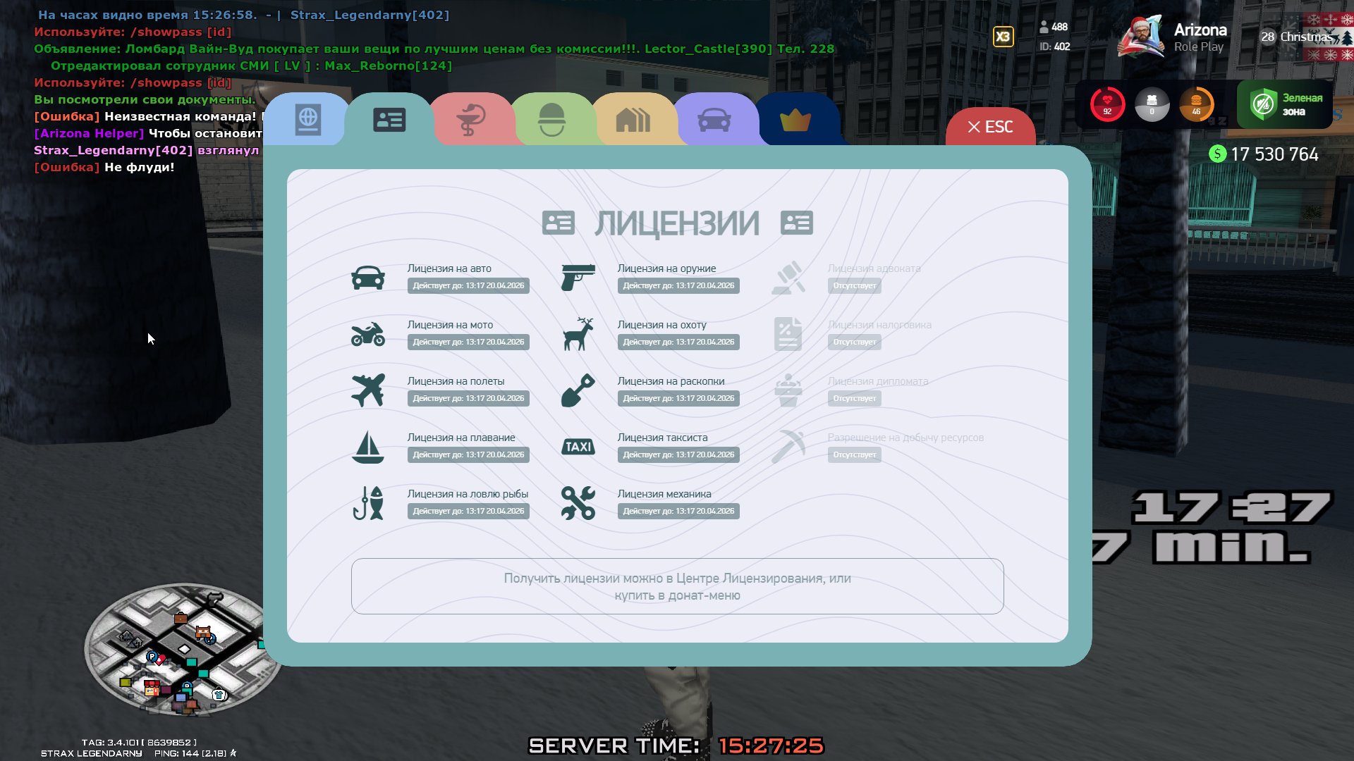Click the fishing hook license icon
This screenshot has height=761, width=1354.
[x=368, y=503]
